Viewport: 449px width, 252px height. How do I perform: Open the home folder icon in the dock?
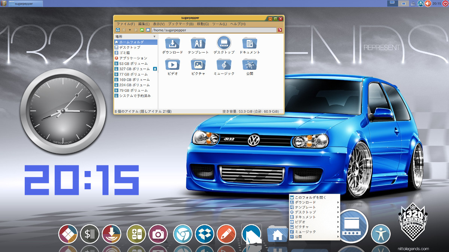(277, 234)
